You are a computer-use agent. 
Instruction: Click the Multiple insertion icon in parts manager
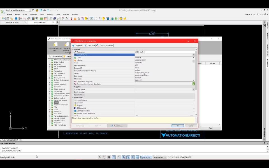[67, 44]
